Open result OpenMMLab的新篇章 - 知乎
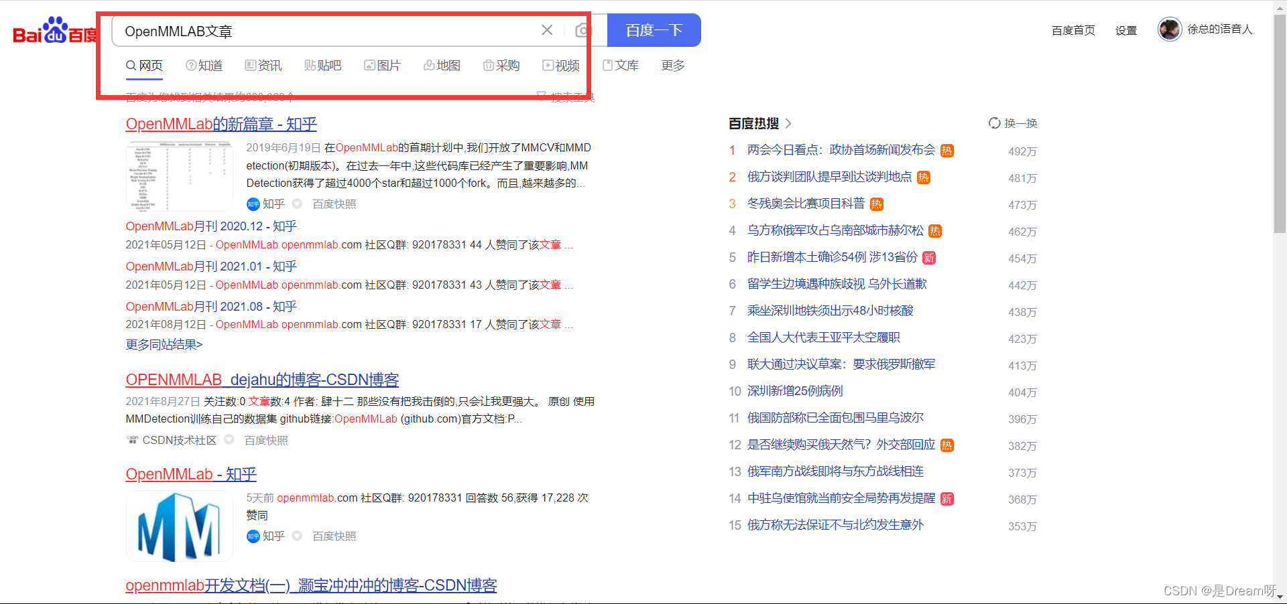 click(221, 124)
